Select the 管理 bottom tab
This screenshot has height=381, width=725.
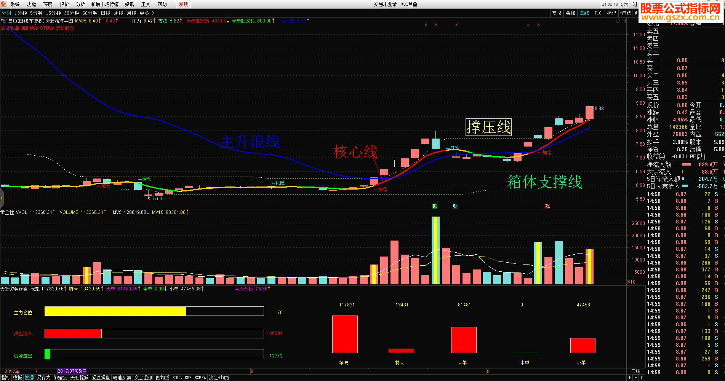tap(29, 378)
